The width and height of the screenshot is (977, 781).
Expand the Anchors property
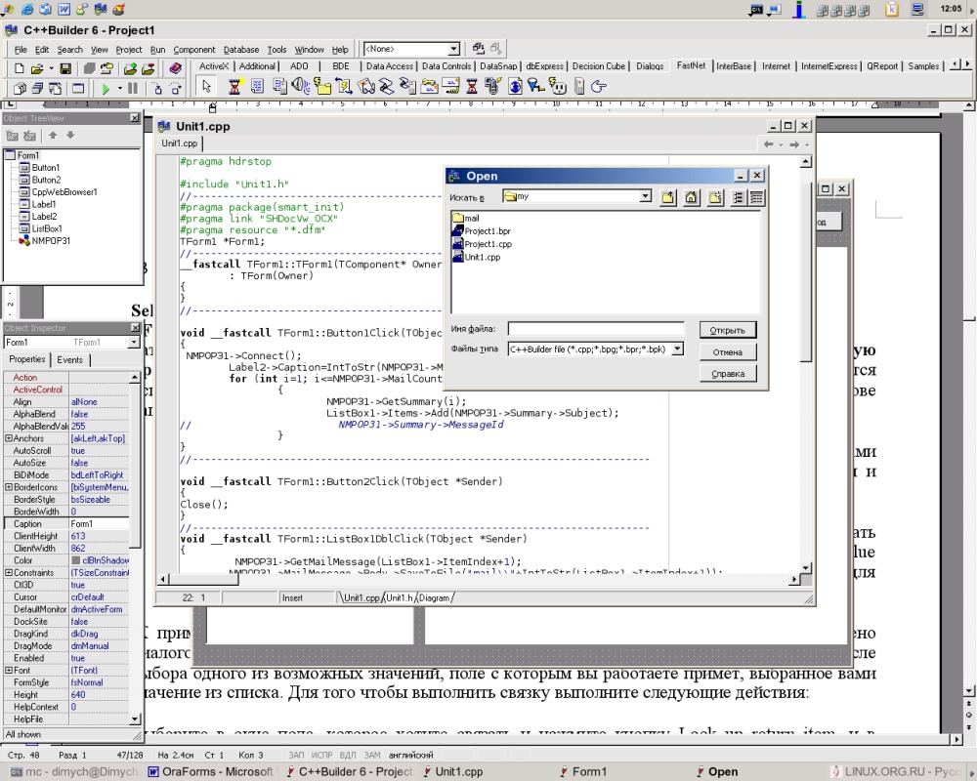click(x=9, y=438)
